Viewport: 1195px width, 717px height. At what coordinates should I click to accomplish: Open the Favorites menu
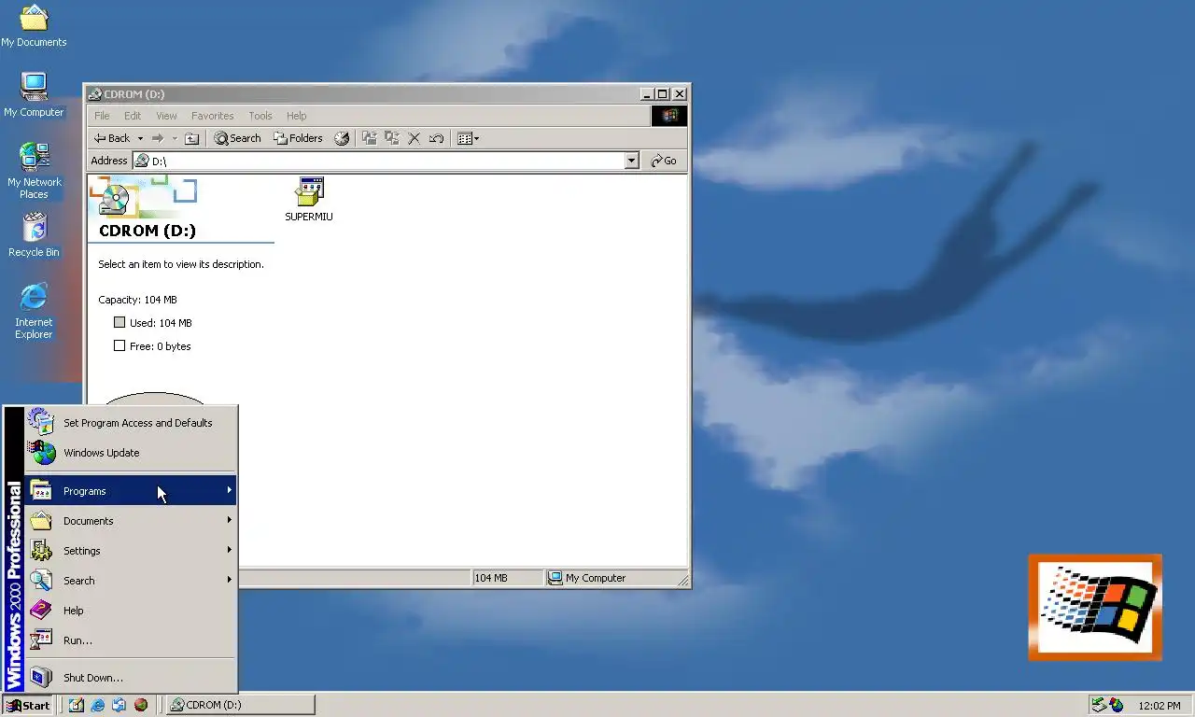point(212,116)
